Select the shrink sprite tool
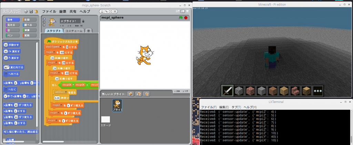353x145 pixels. 115,11
